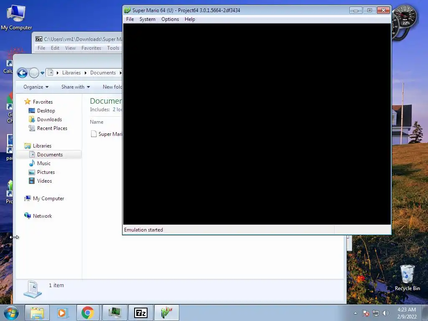Select Desktop under Favorites
This screenshot has height=321, width=428.
(46, 110)
